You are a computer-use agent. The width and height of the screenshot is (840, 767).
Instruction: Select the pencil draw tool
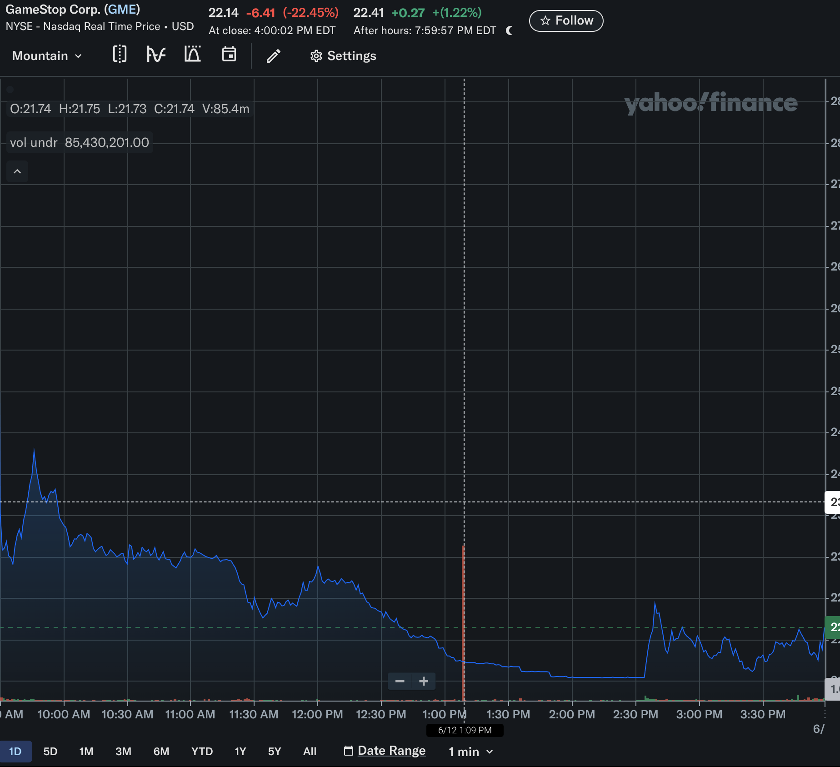[274, 56]
